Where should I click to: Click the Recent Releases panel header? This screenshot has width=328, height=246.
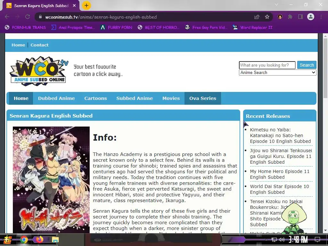coord(280,115)
